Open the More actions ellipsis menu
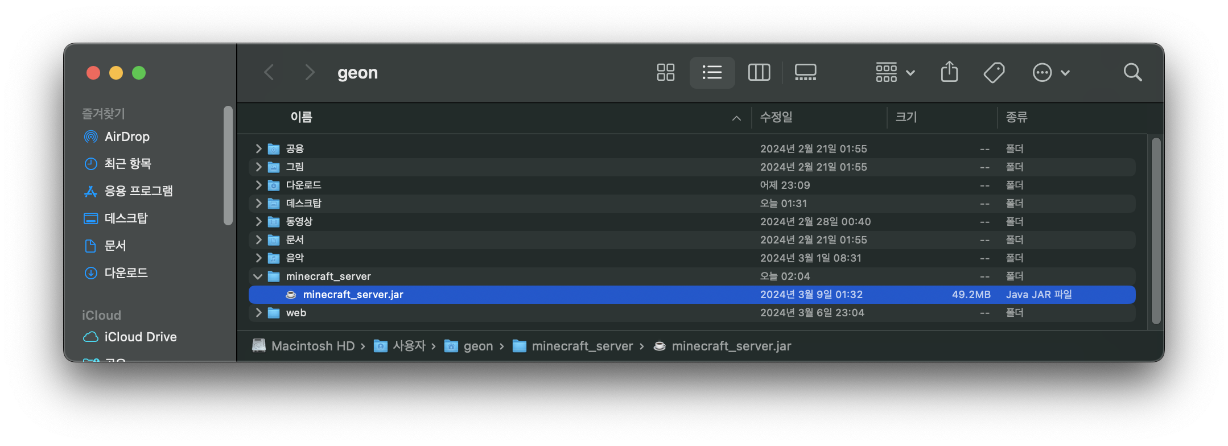Image resolution: width=1228 pixels, height=446 pixels. click(1050, 72)
